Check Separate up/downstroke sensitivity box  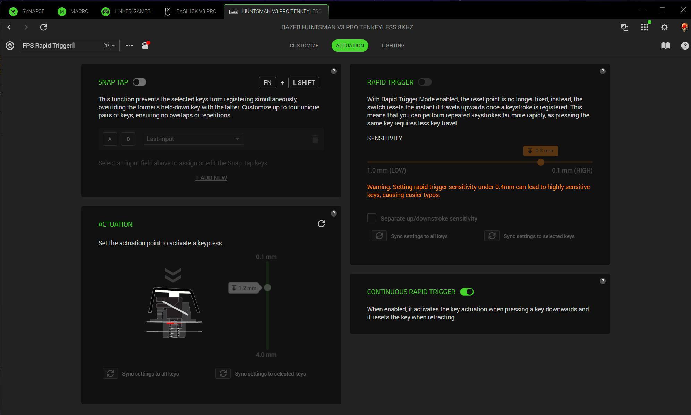(x=372, y=218)
